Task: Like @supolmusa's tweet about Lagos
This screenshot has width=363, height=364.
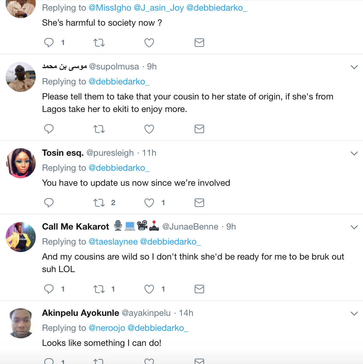Action: coord(149,129)
